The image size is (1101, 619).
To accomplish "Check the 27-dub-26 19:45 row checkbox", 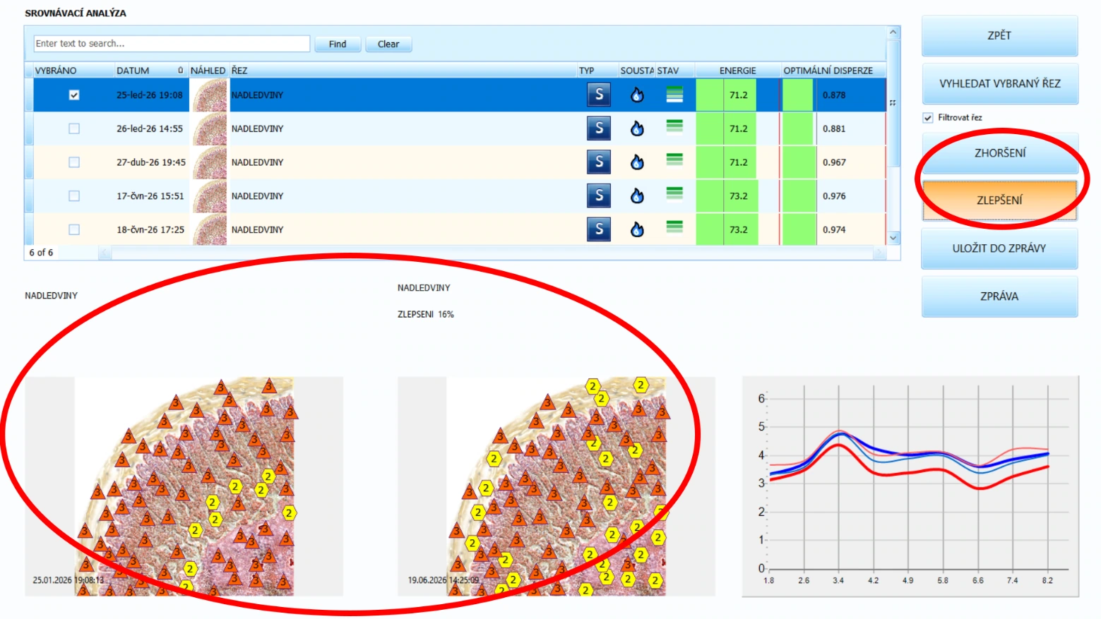I will click(74, 162).
